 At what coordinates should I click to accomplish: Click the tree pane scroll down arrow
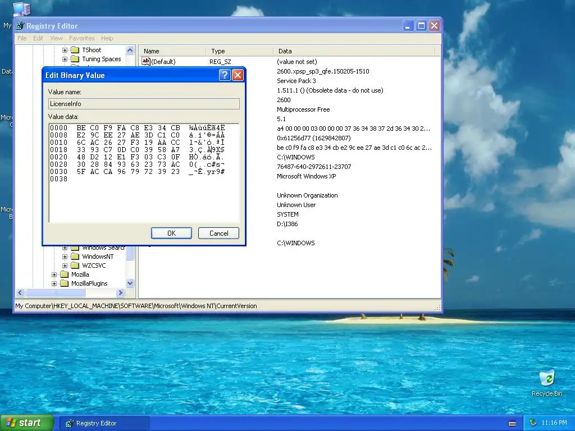tap(130, 283)
